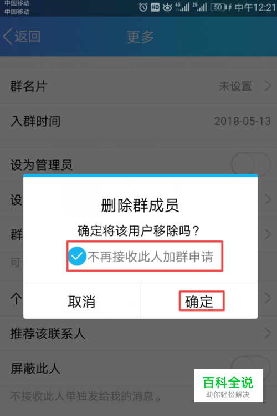The height and width of the screenshot is (416, 277).
Task: Toggle the 屏蔽此人 switch
Action: click(x=251, y=368)
